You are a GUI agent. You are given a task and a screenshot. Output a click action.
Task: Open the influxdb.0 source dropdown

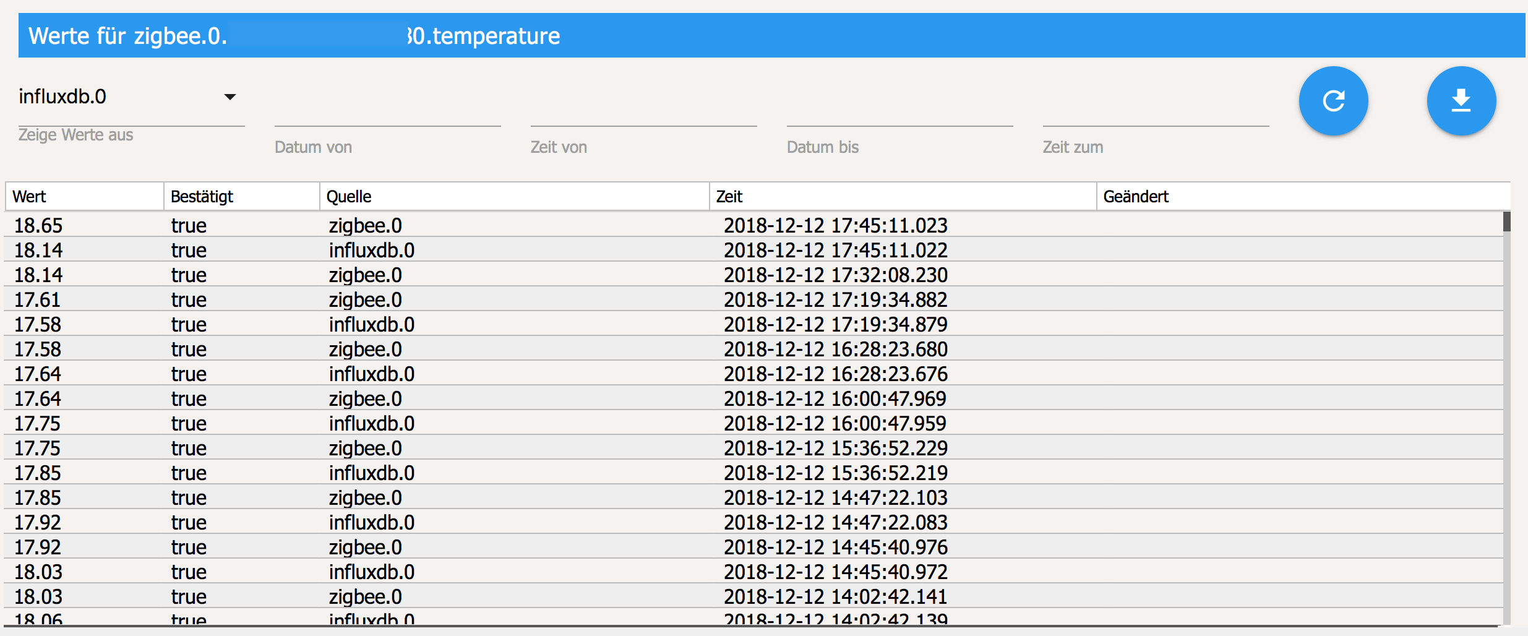[x=131, y=97]
